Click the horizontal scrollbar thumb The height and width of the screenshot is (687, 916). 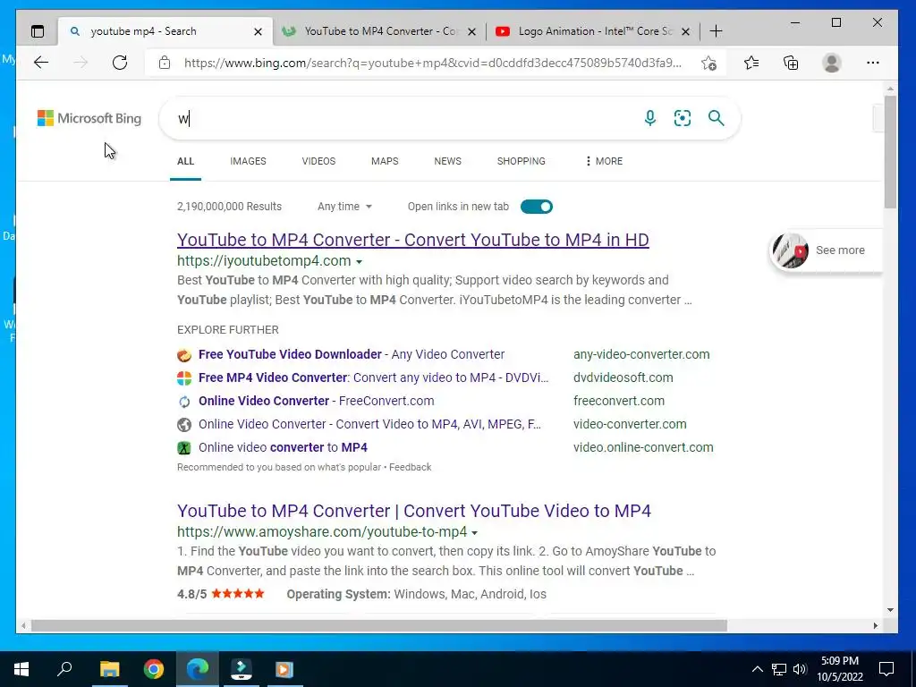coord(378,625)
